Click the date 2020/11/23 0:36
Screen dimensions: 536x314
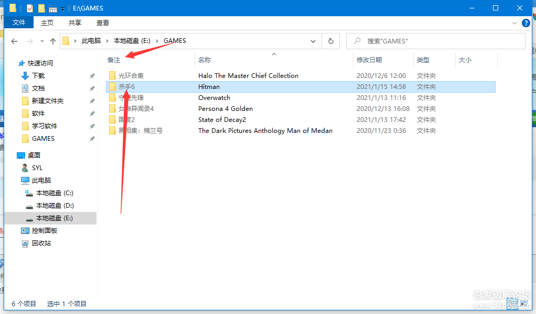pos(381,131)
